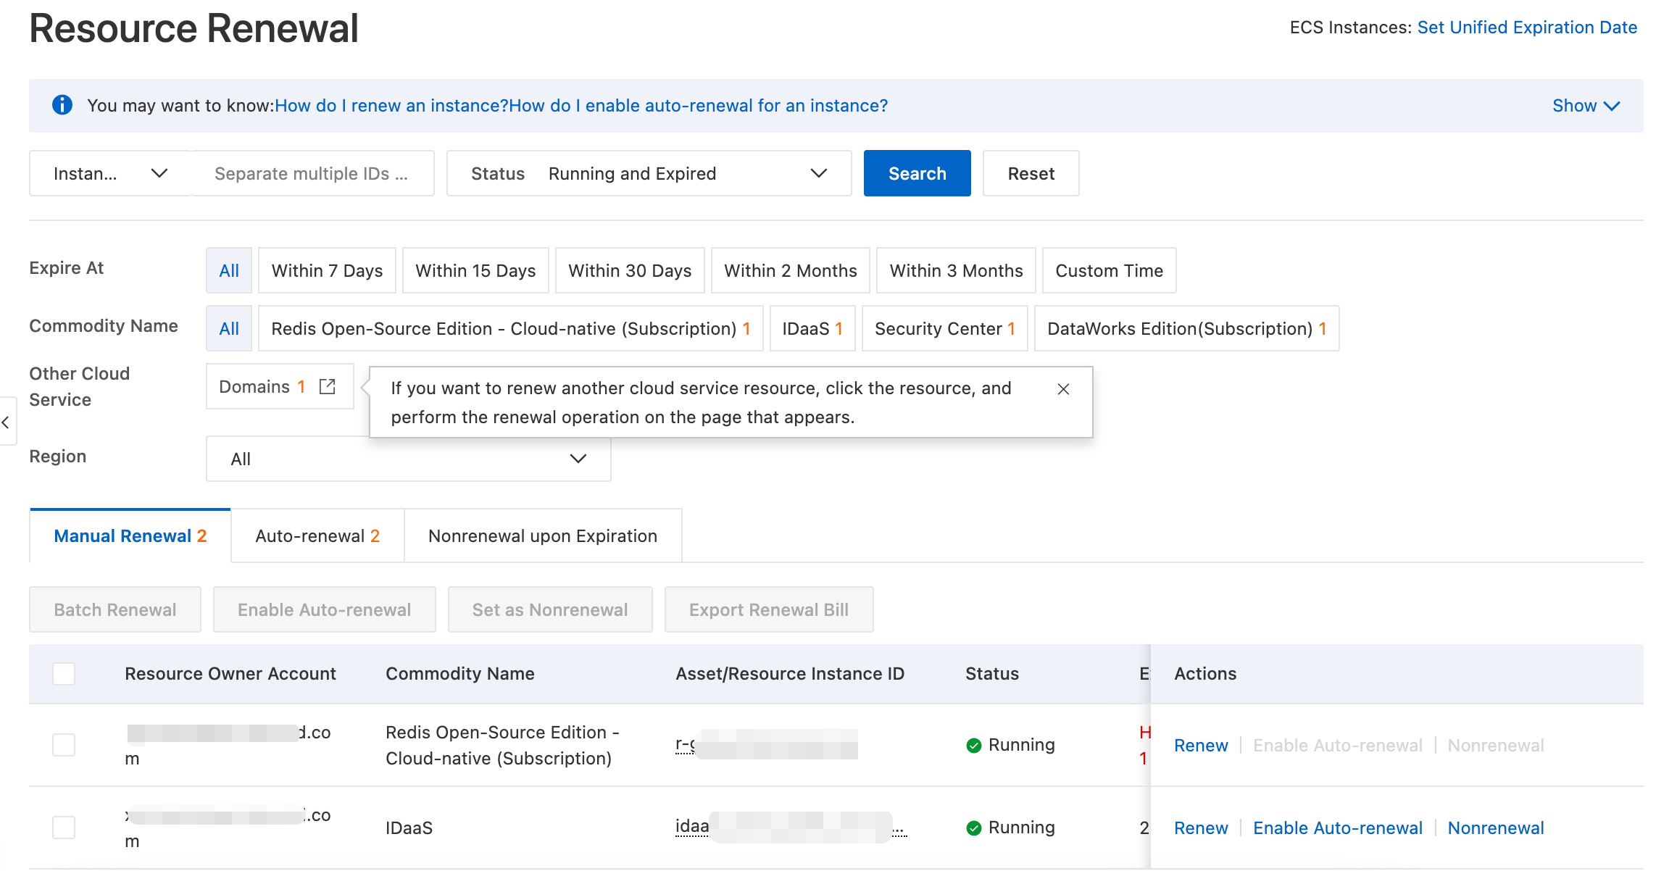Filter by Redis Open-Source Edition commodity
This screenshot has width=1677, height=871.
[510, 328]
